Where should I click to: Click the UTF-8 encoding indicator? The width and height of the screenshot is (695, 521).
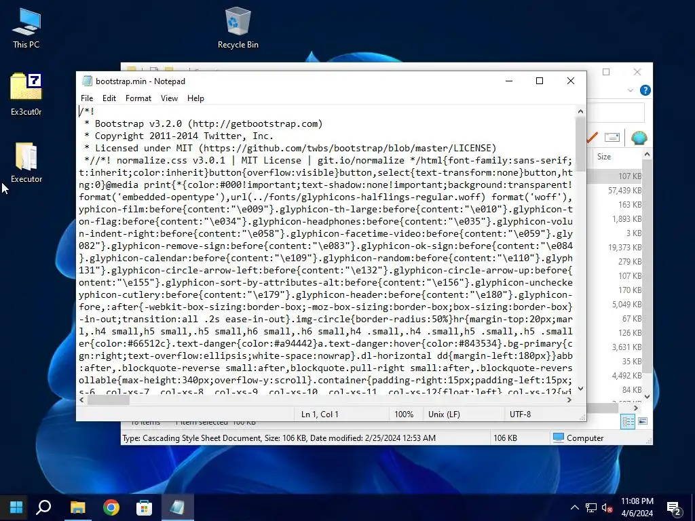click(520, 414)
